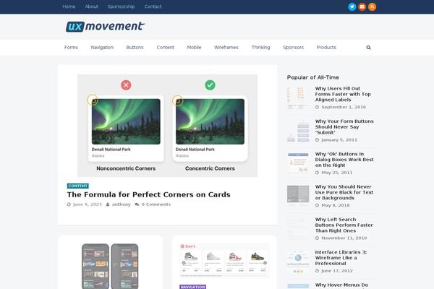Screen dimensions: 434x289
Task: Click the June 17, 2012 date
Action: [337, 271]
